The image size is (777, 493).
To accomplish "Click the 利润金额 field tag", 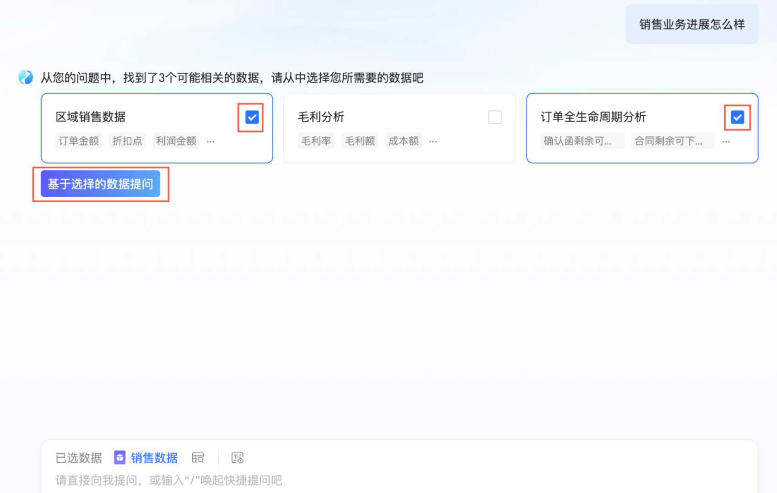I will pyautogui.click(x=176, y=141).
